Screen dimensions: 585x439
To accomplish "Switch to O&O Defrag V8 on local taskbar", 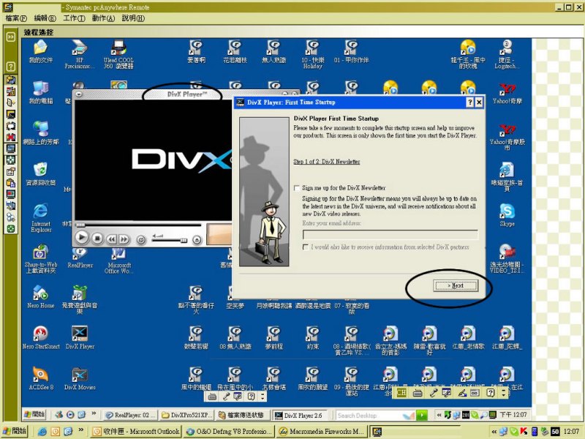I will (x=230, y=432).
